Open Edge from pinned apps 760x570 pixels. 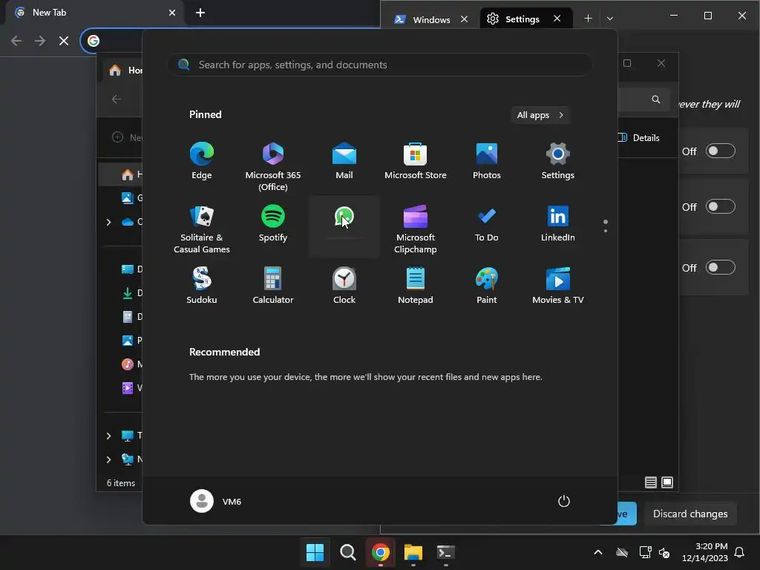pos(202,161)
